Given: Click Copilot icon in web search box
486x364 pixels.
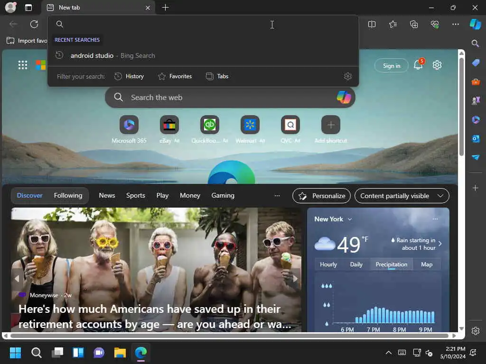Looking at the screenshot, I should [x=344, y=97].
